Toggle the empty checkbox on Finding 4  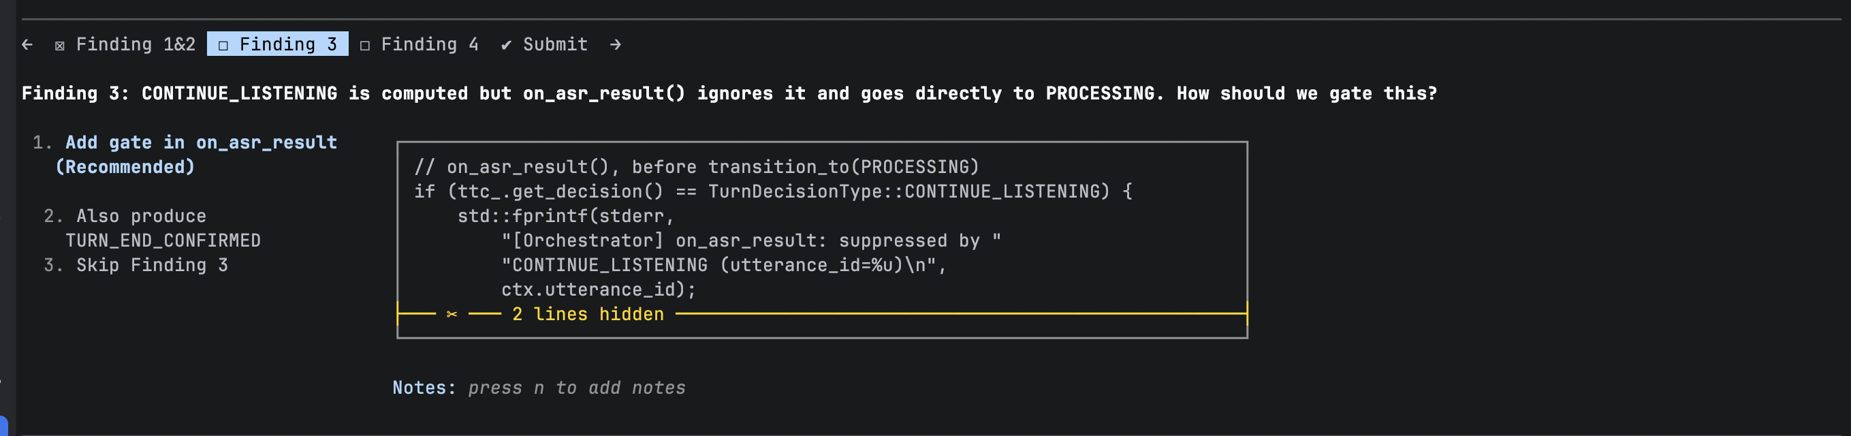coord(365,45)
